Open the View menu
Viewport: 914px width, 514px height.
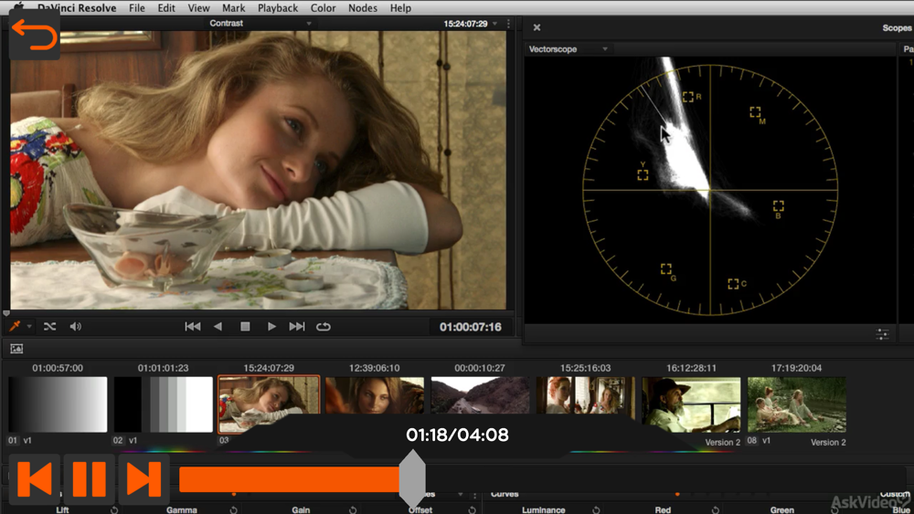click(198, 8)
